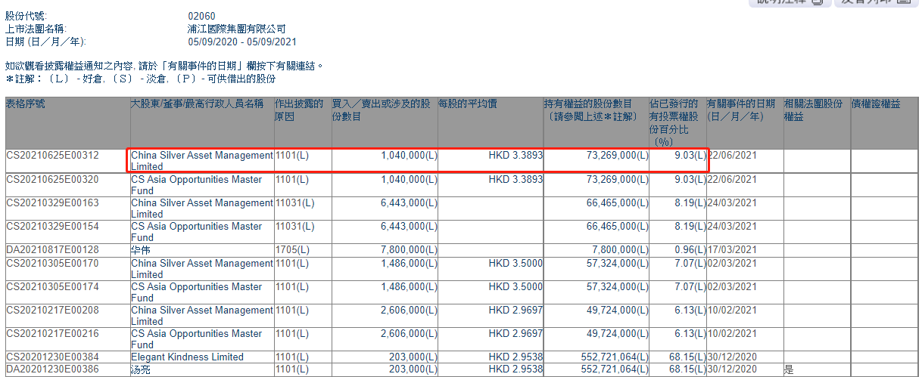Click shareholder name 华伟
Screen dimensions: 922x377
(x=141, y=250)
